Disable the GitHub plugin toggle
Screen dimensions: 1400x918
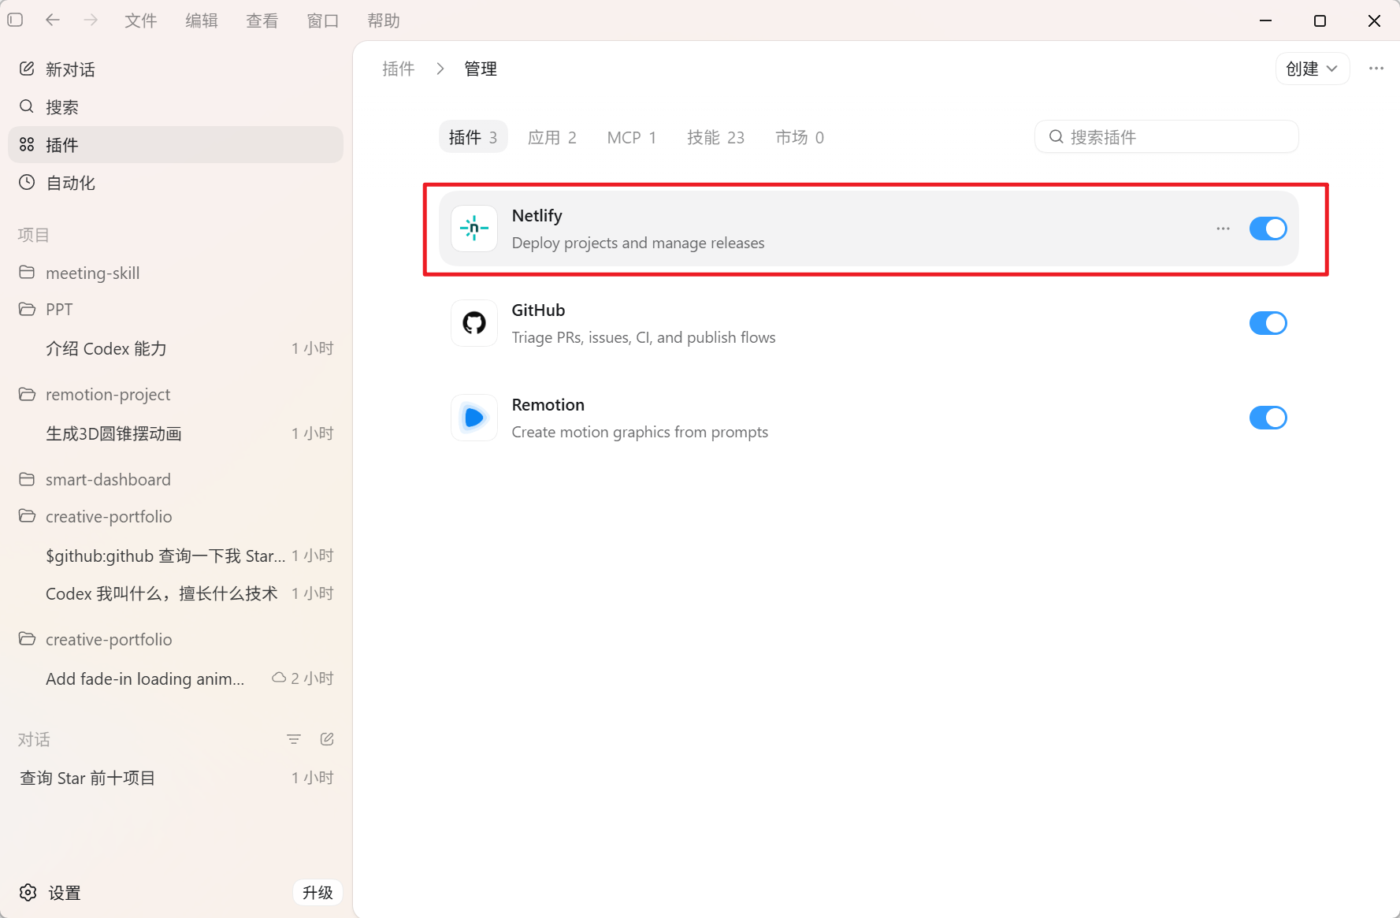[1268, 323]
